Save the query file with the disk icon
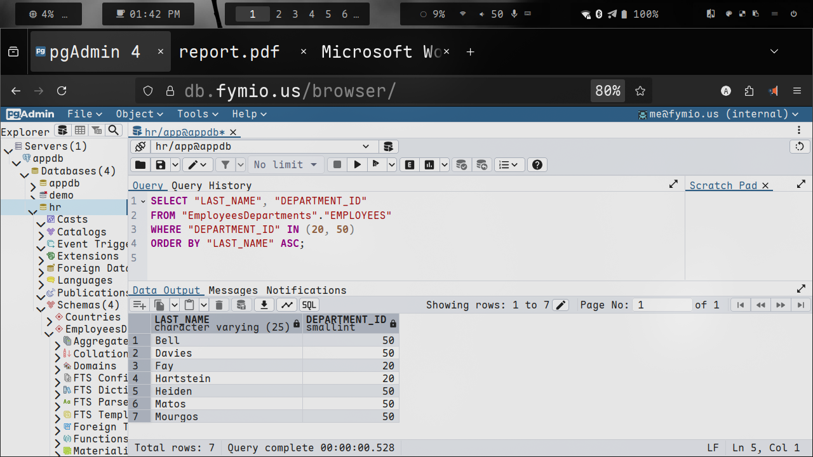The image size is (813, 457). pos(161,165)
